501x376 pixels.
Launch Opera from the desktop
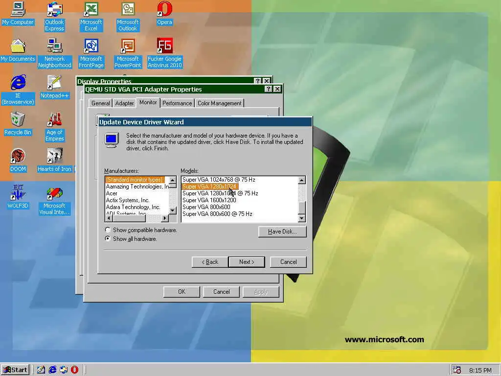pyautogui.click(x=164, y=13)
